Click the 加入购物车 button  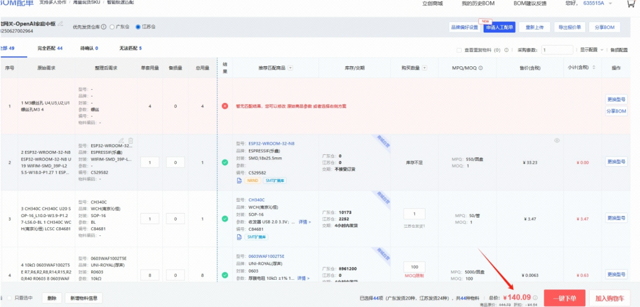[x=610, y=298]
